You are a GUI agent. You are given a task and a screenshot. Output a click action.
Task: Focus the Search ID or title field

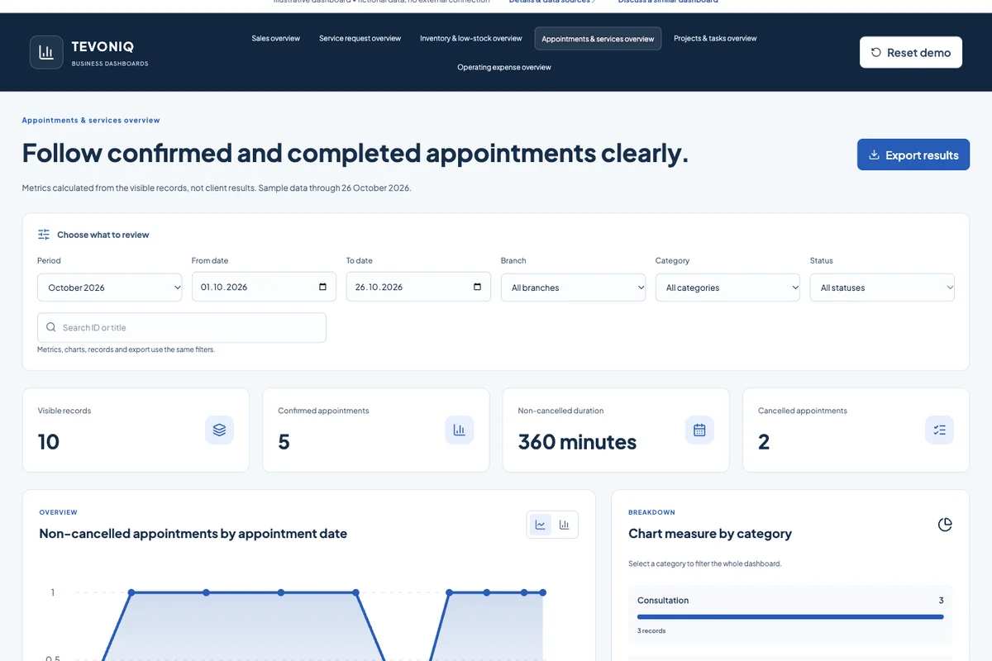[x=182, y=327]
